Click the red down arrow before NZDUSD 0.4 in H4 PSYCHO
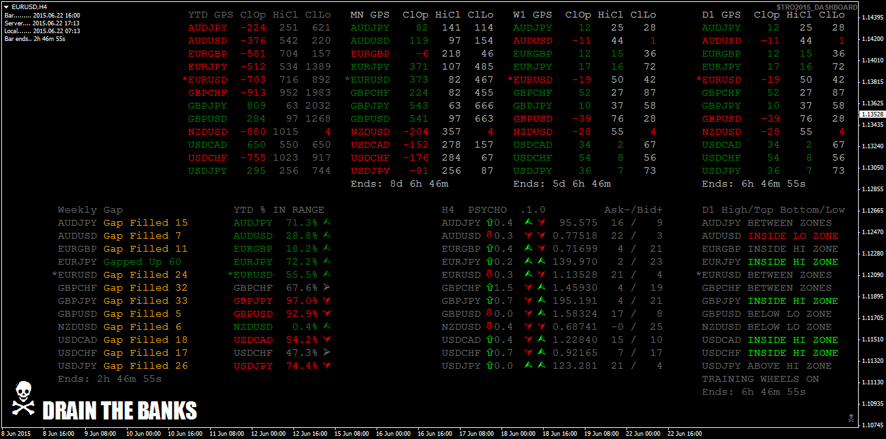 (489, 326)
